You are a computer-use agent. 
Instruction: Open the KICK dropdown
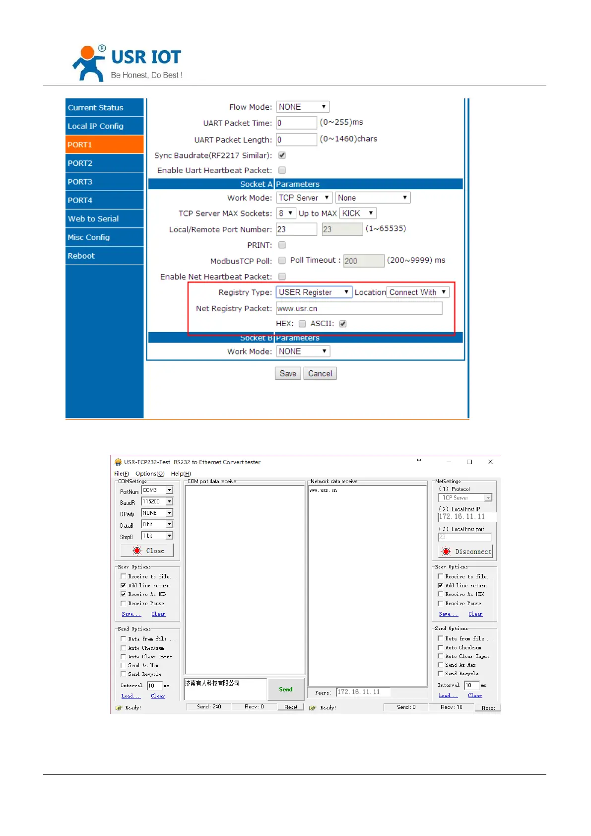point(358,213)
